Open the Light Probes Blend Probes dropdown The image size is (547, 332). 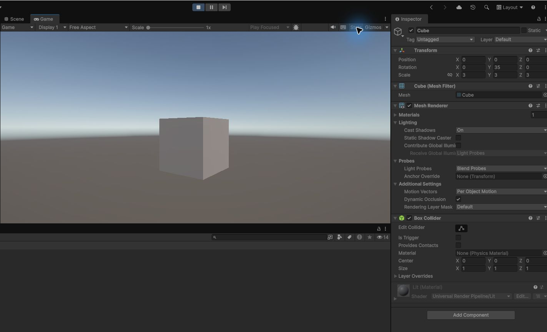click(x=501, y=168)
